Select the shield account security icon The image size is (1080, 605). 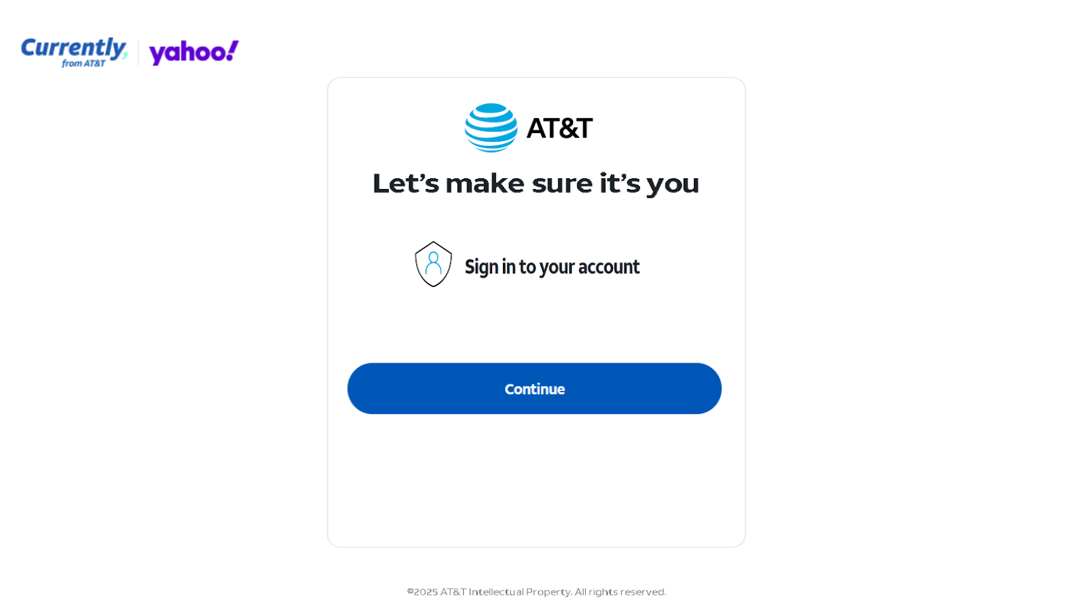click(433, 264)
